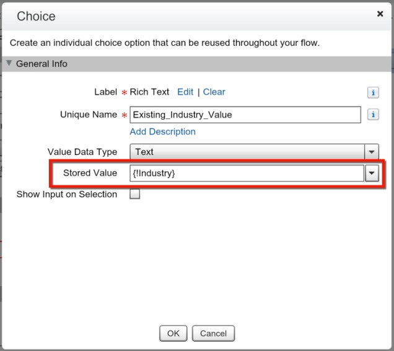Click the Add Description link
This screenshot has width=394, height=351.
coord(162,131)
